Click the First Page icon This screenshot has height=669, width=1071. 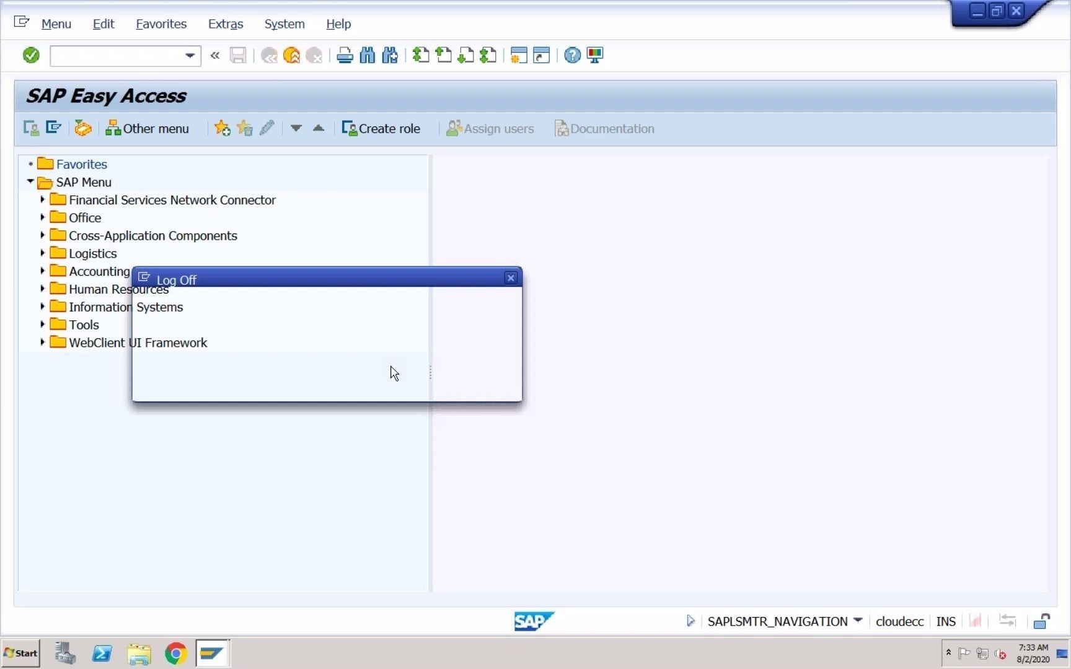421,56
